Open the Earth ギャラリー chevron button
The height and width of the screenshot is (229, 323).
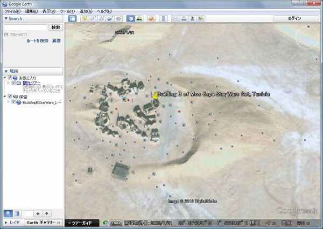click(44, 223)
